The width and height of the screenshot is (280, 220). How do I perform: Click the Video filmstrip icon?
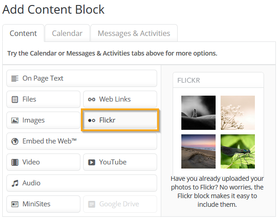pos(15,162)
